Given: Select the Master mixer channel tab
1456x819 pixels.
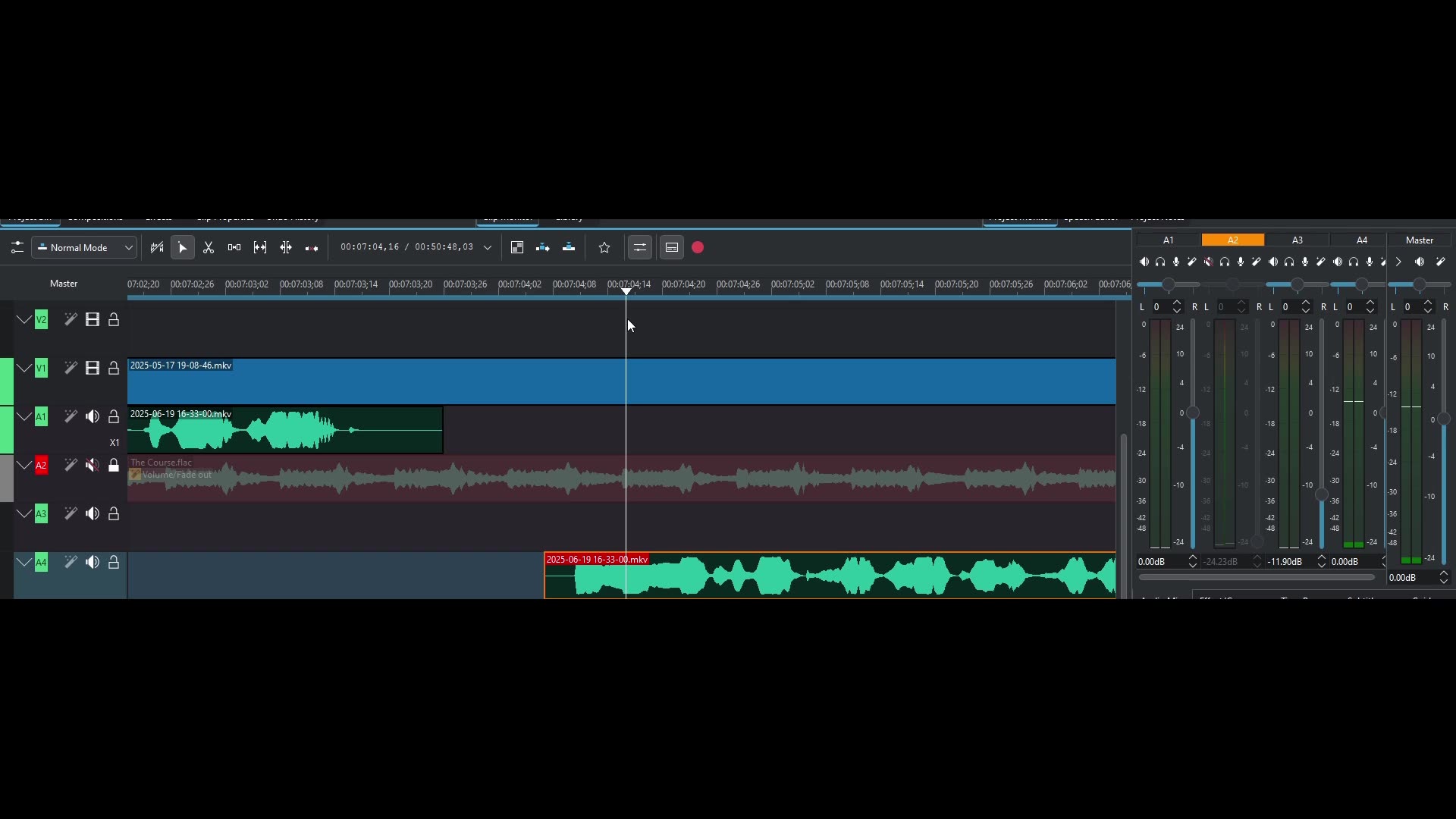Looking at the screenshot, I should pos(1420,240).
